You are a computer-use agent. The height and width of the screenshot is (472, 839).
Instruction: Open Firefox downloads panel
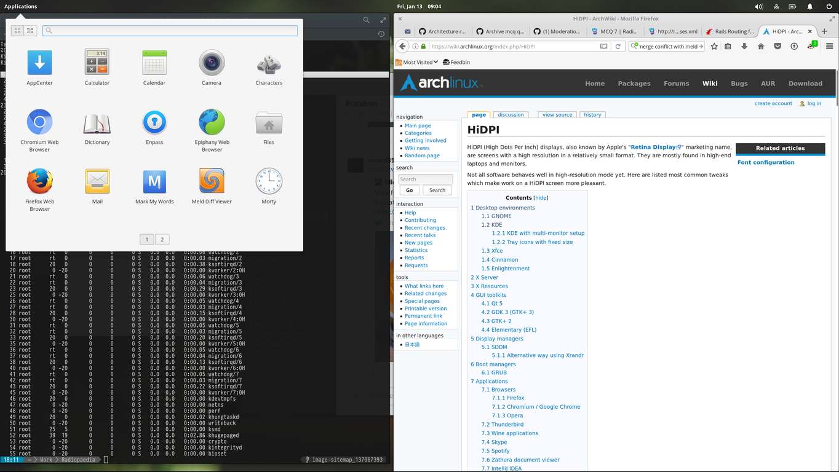tap(744, 46)
